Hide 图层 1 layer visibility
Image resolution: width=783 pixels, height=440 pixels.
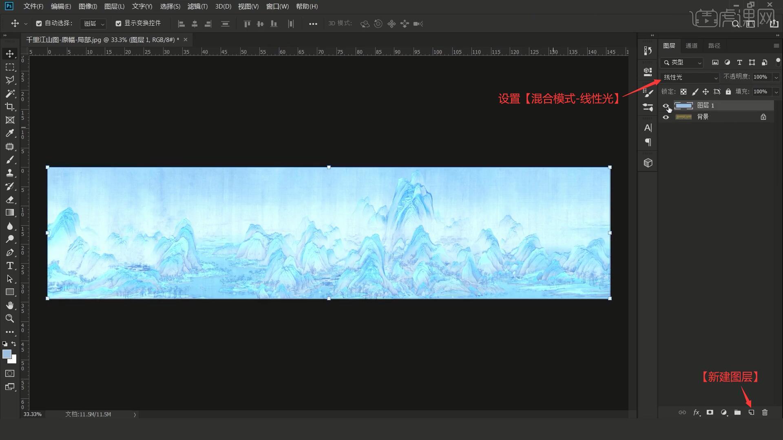coord(666,106)
